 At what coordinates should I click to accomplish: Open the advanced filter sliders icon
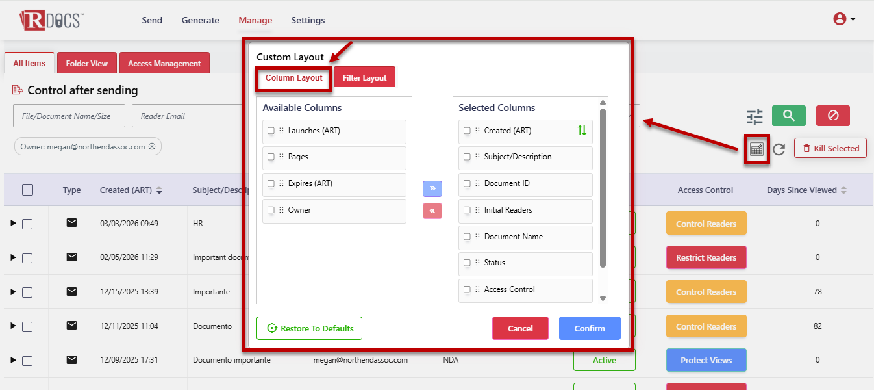pyautogui.click(x=755, y=117)
